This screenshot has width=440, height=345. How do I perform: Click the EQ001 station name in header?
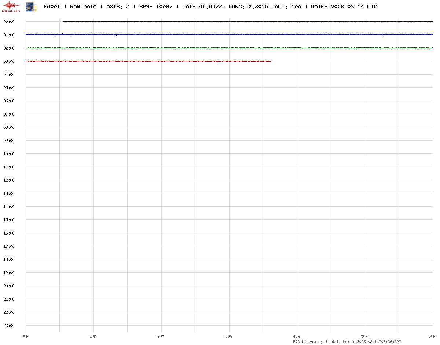coord(51,7)
